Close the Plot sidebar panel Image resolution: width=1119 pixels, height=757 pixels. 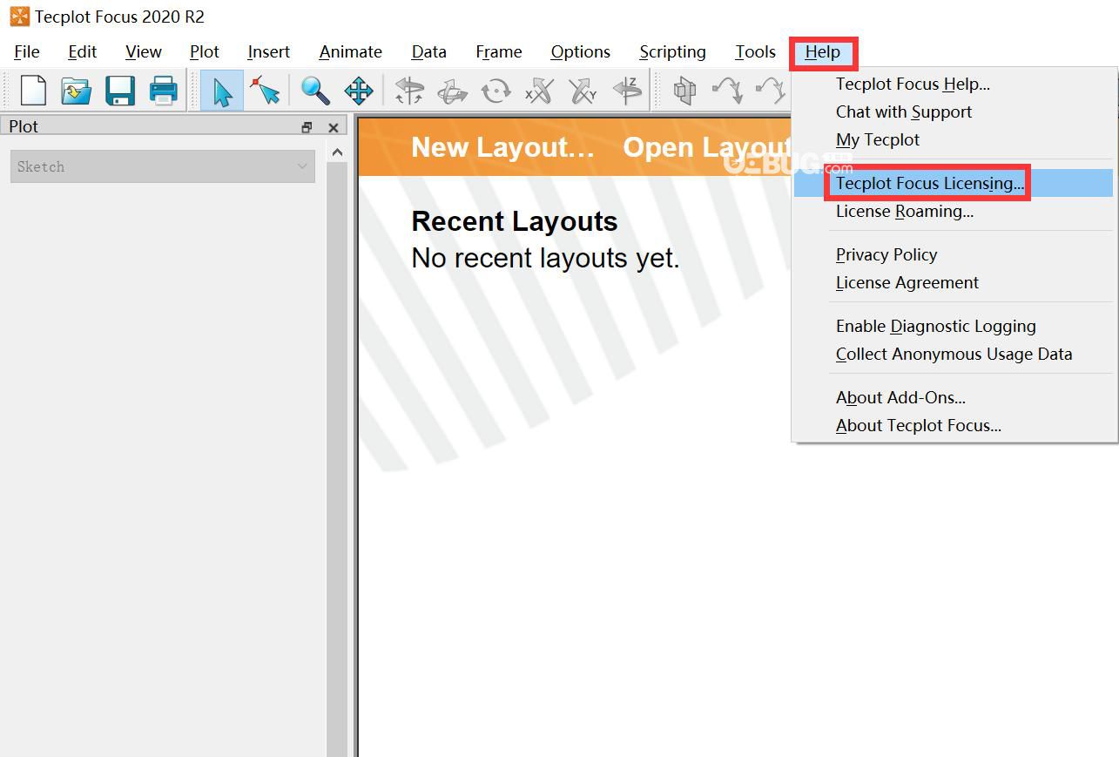click(333, 127)
